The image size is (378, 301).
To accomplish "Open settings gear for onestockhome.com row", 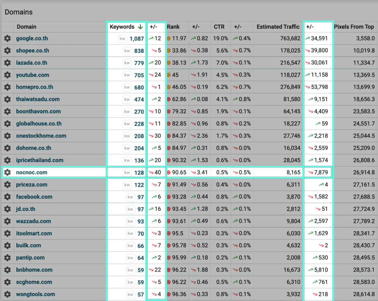I will coord(7,136).
